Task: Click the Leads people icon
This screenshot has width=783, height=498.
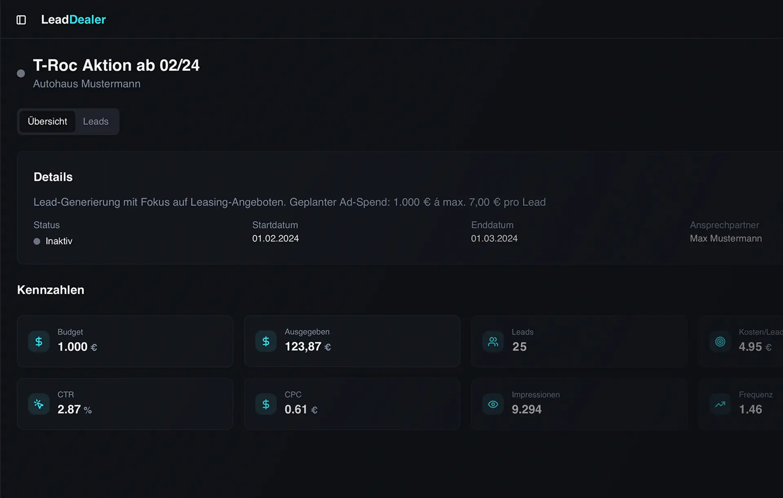Action: (493, 342)
